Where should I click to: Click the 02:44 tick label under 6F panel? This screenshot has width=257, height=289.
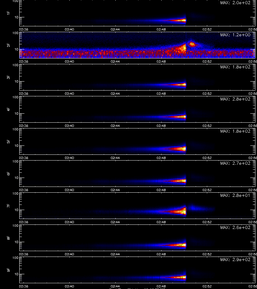pyautogui.click(x=115, y=190)
